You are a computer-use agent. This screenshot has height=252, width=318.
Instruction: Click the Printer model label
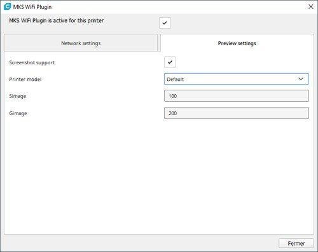click(x=25, y=80)
